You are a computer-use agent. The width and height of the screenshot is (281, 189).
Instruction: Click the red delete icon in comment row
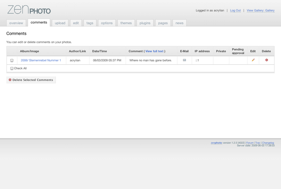coord(266,60)
